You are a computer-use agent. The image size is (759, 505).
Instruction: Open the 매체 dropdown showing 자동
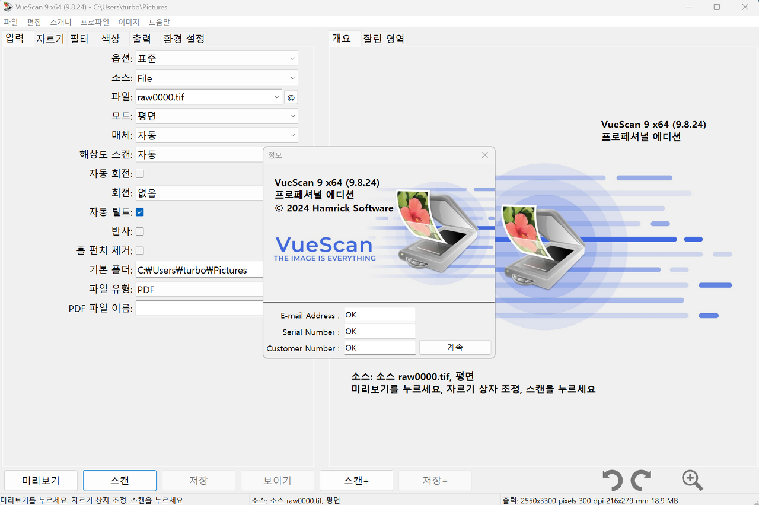(x=216, y=135)
